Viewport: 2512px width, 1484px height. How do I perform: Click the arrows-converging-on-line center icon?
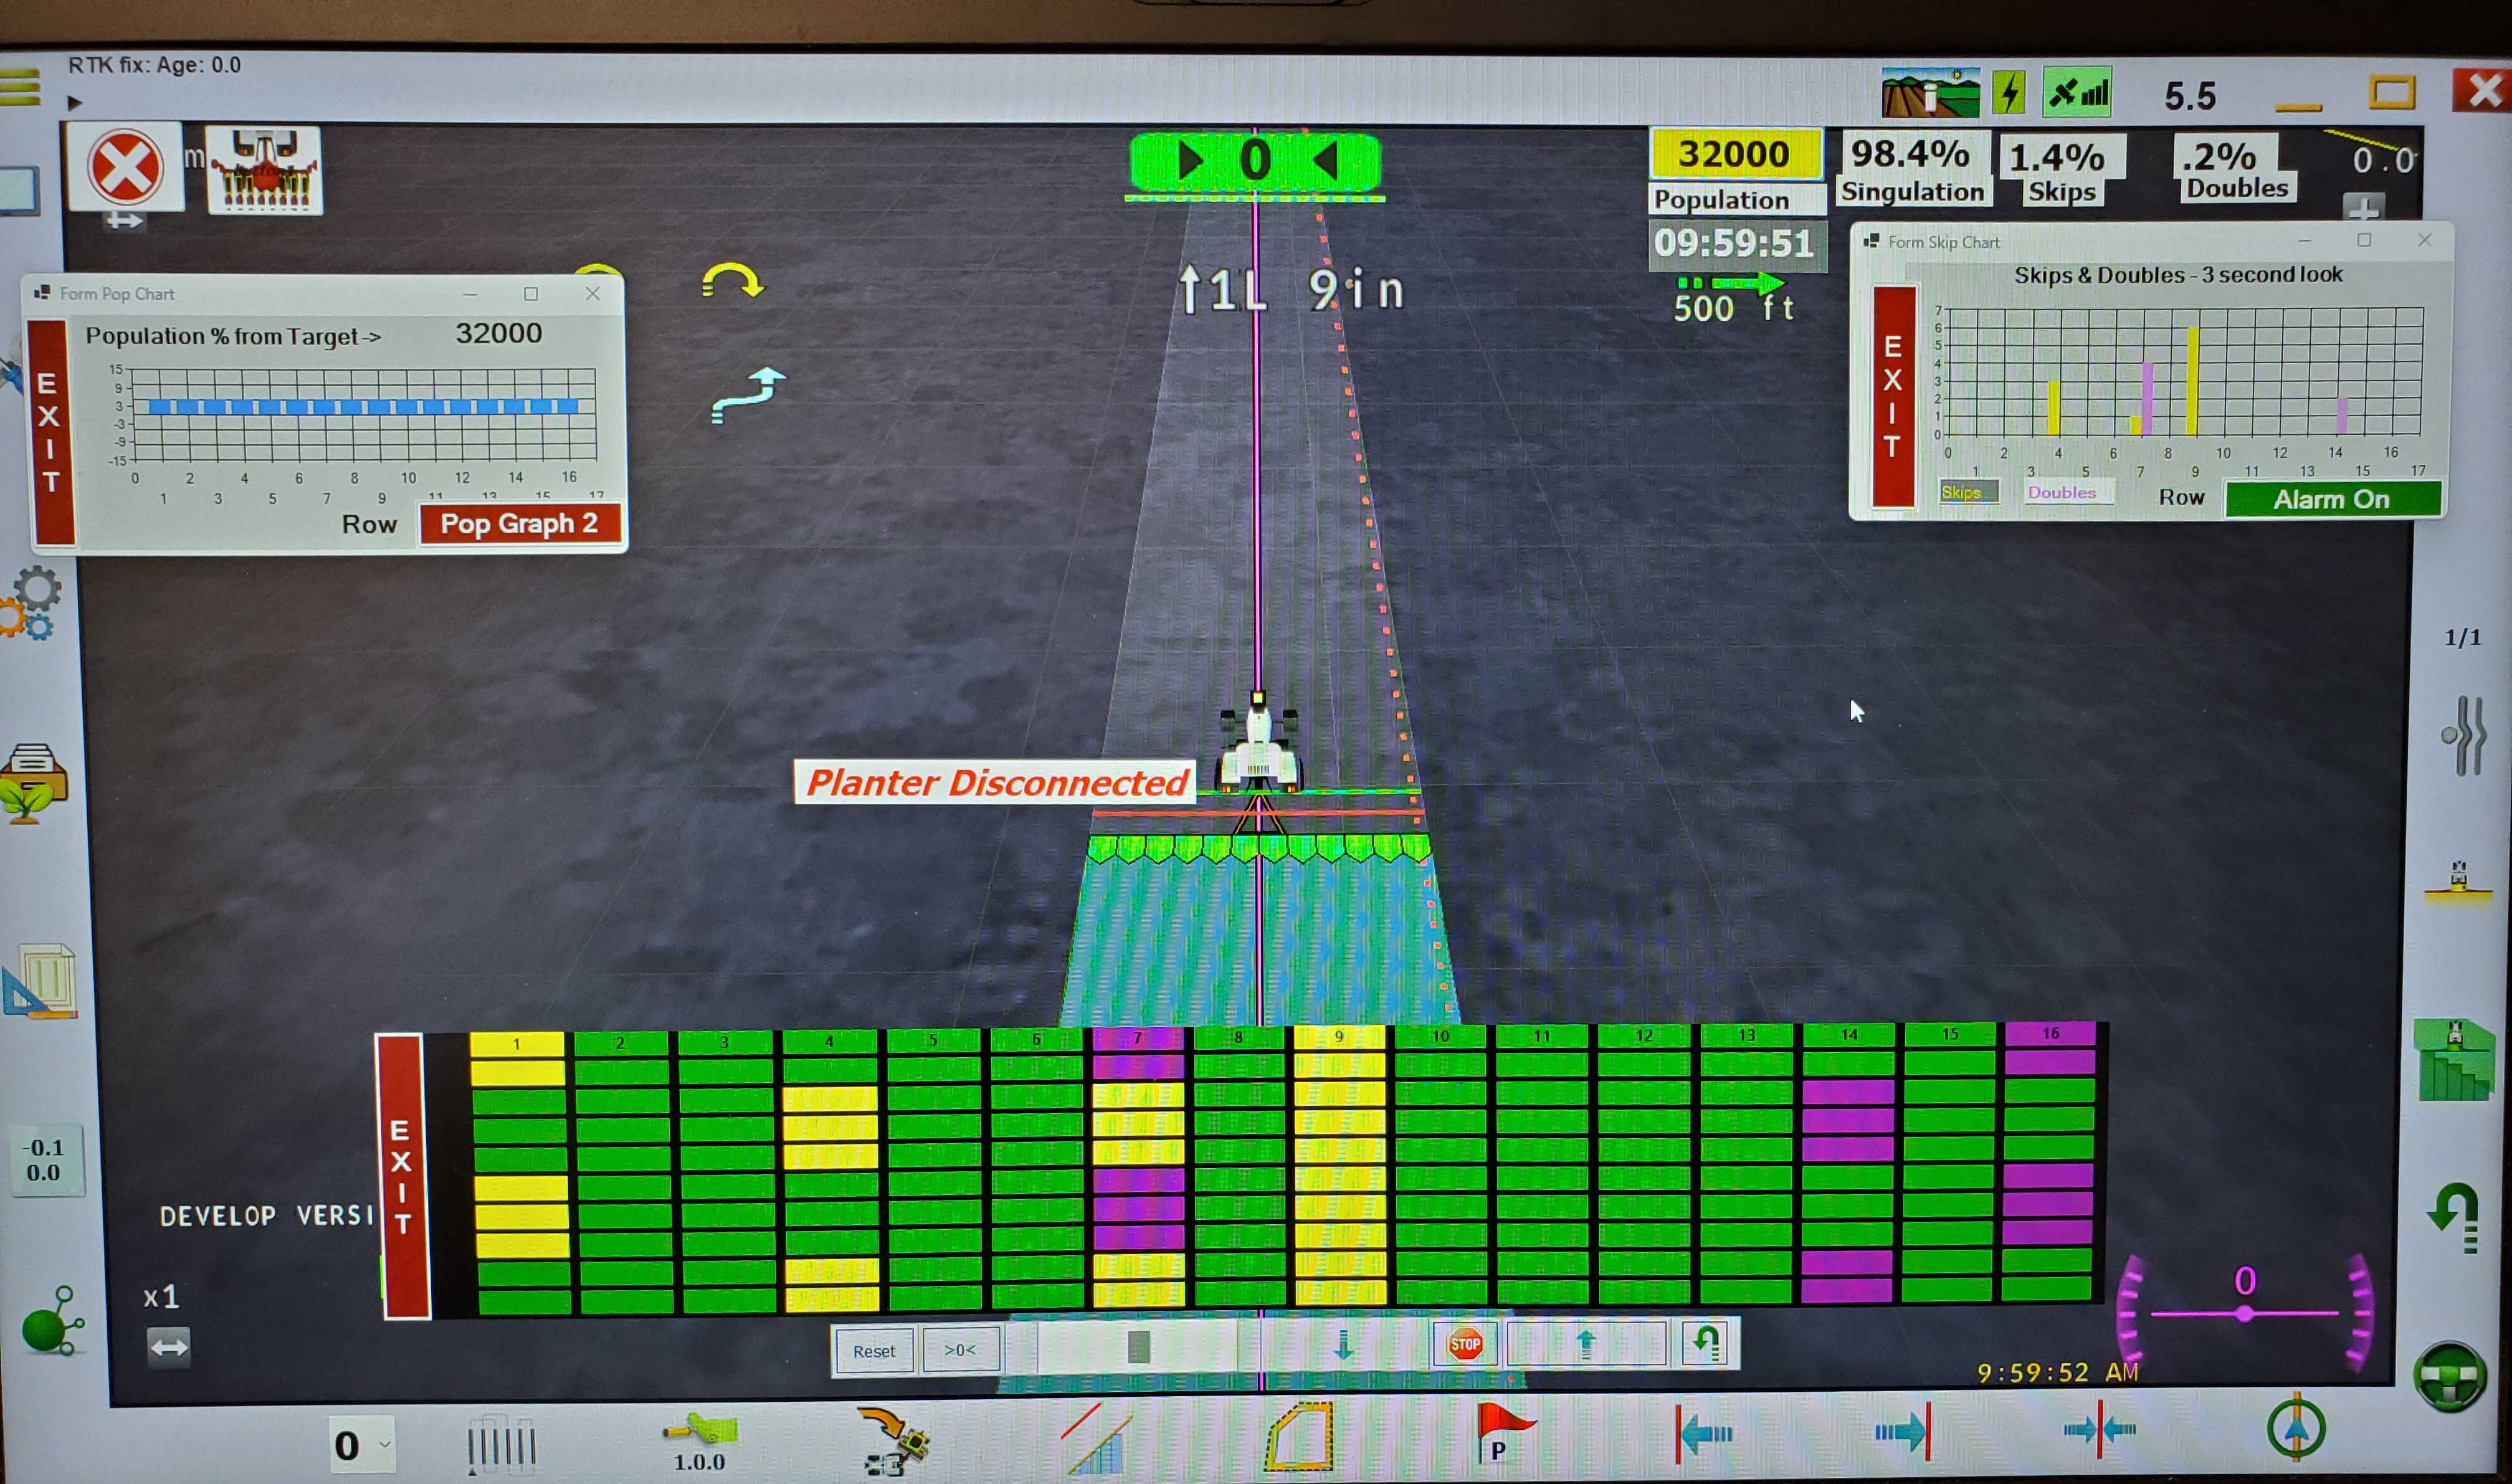click(x=2099, y=1430)
